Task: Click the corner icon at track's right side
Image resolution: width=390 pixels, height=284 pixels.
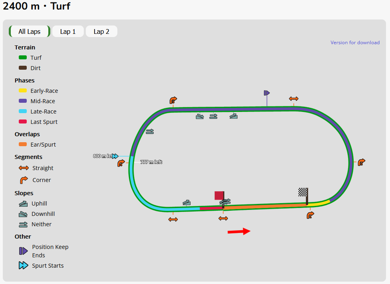Action: coord(361,162)
